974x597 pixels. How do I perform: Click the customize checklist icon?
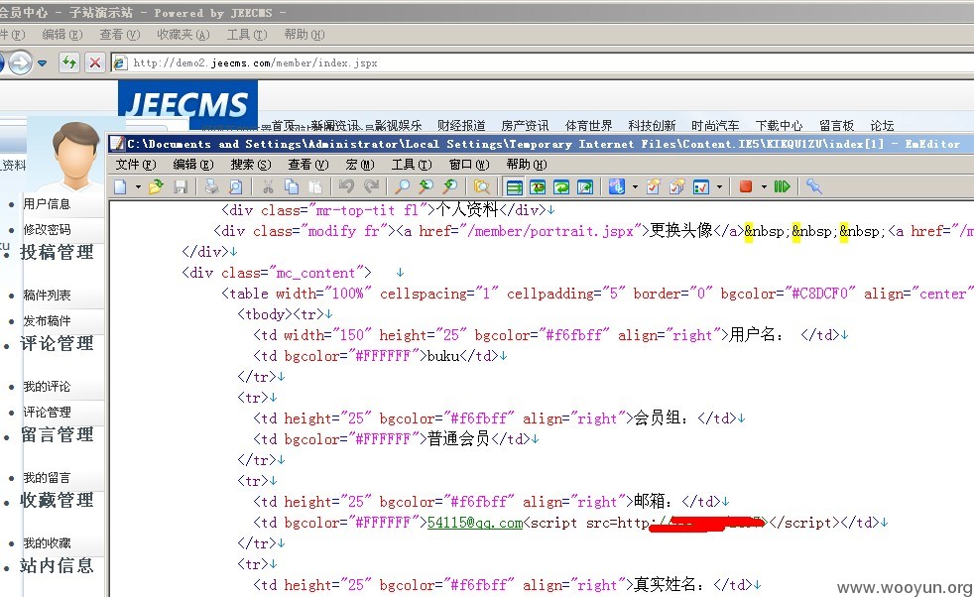701,187
